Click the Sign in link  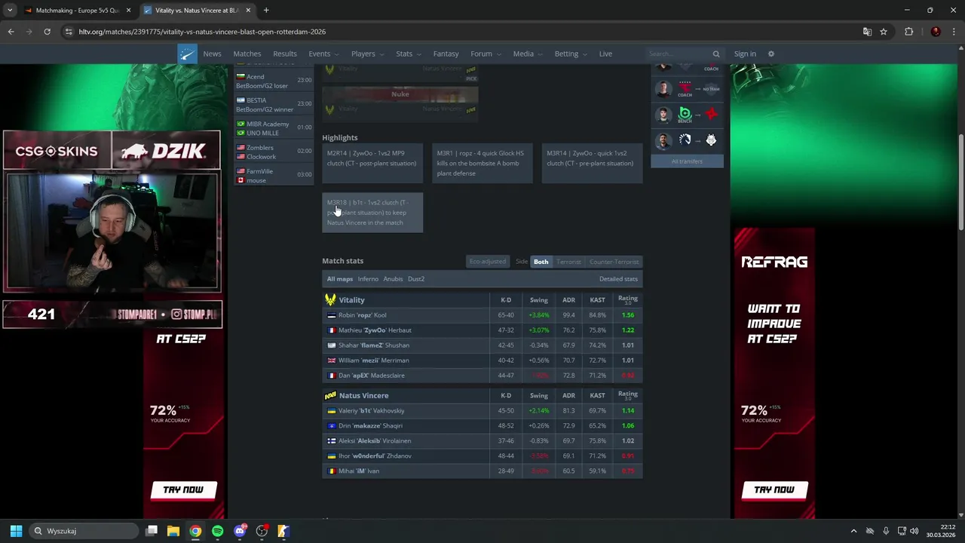pos(745,54)
